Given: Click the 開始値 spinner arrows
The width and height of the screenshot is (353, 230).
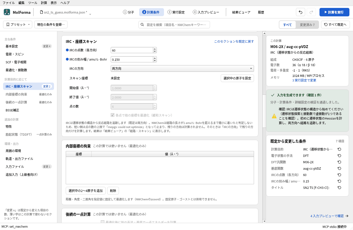Looking at the screenshot, I should pyautogui.click(x=155, y=88).
